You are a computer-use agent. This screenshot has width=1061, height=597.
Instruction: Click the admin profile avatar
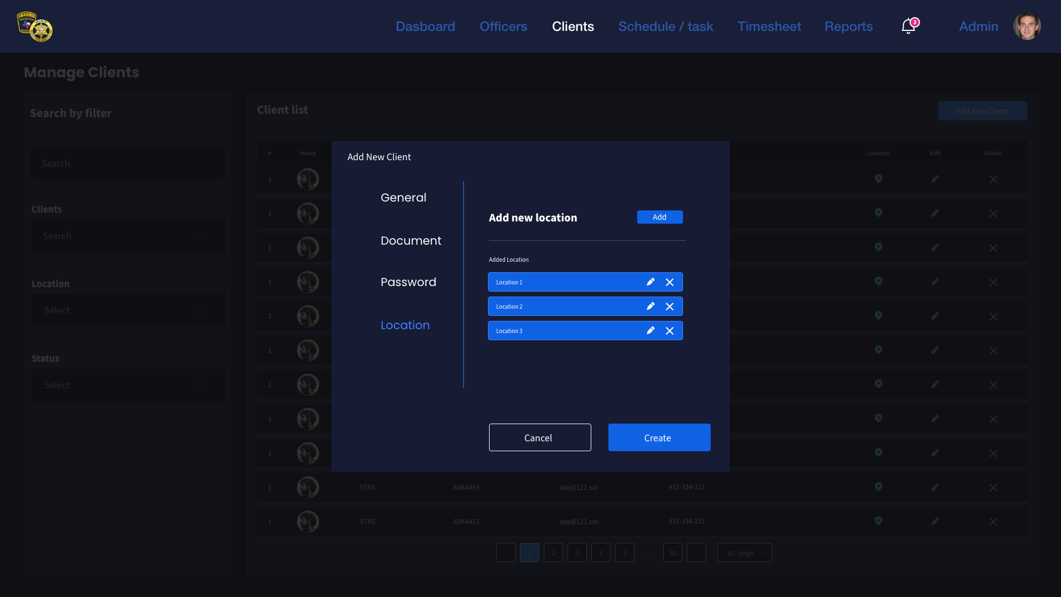pyautogui.click(x=1027, y=27)
